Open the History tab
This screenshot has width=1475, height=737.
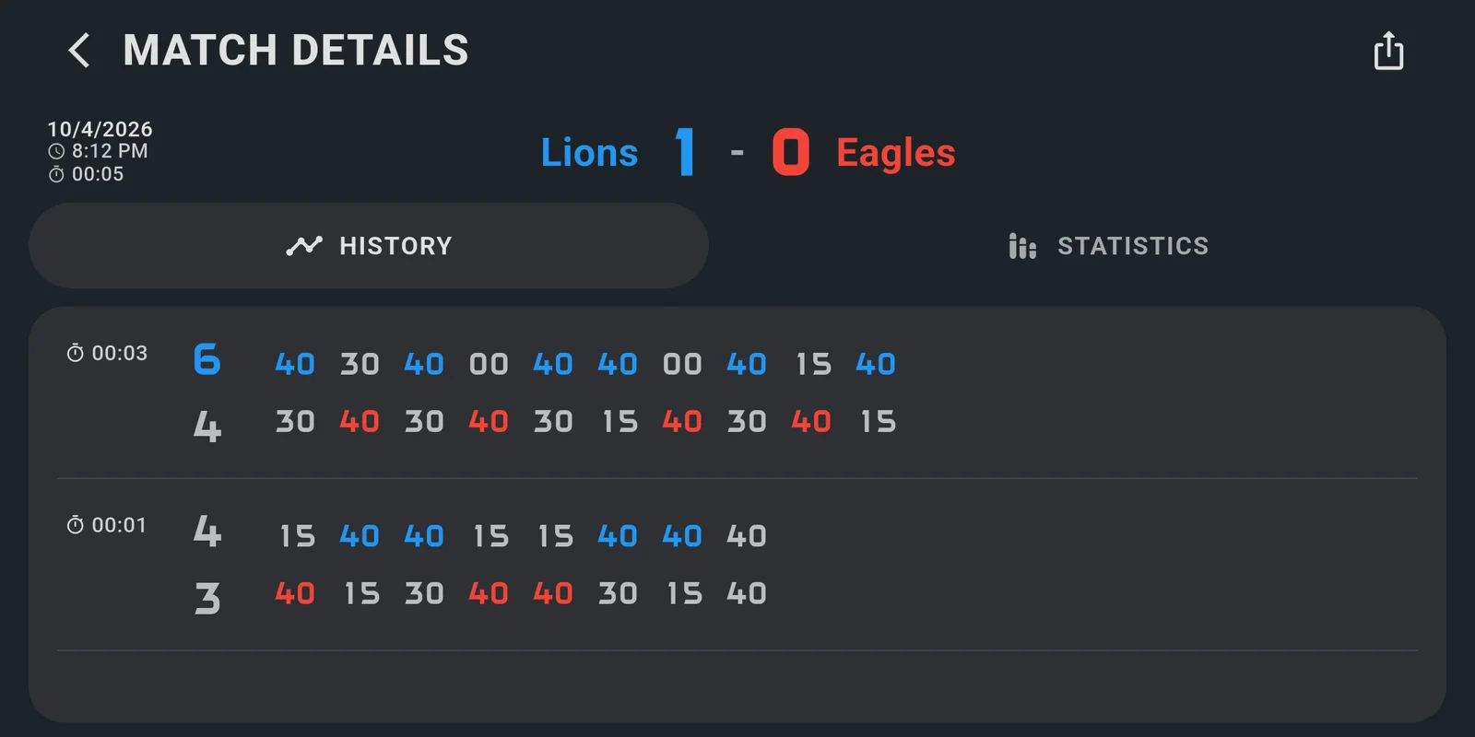[x=369, y=246]
